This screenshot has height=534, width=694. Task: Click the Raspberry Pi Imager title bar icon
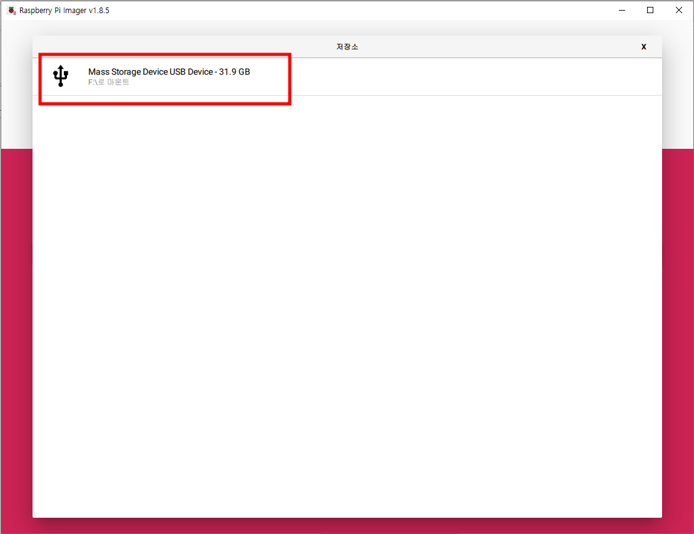[11, 10]
